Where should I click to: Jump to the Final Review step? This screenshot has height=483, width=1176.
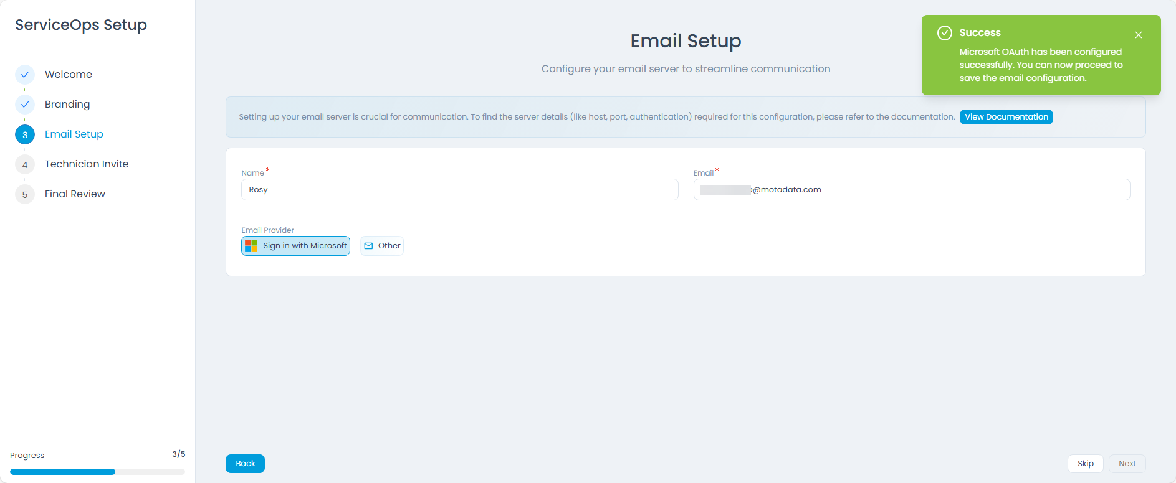(x=75, y=194)
